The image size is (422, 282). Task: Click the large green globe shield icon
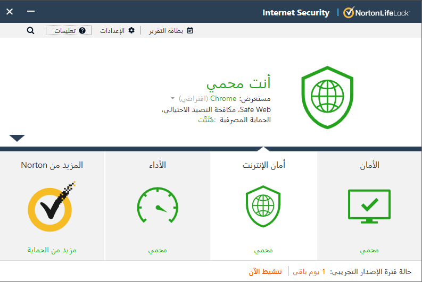(327, 97)
